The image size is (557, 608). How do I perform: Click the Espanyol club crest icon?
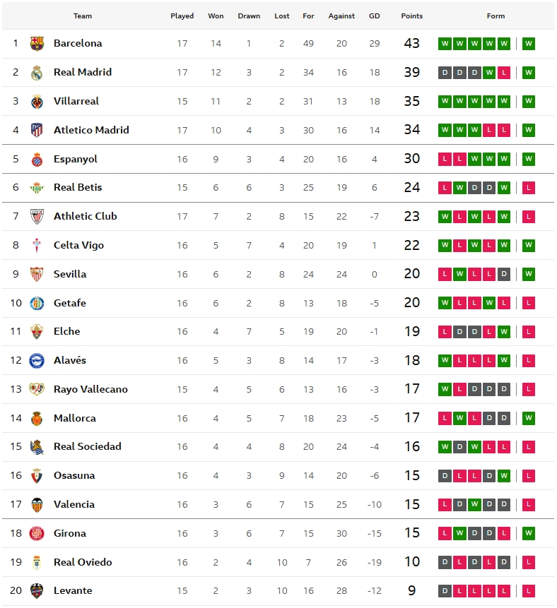point(37,159)
